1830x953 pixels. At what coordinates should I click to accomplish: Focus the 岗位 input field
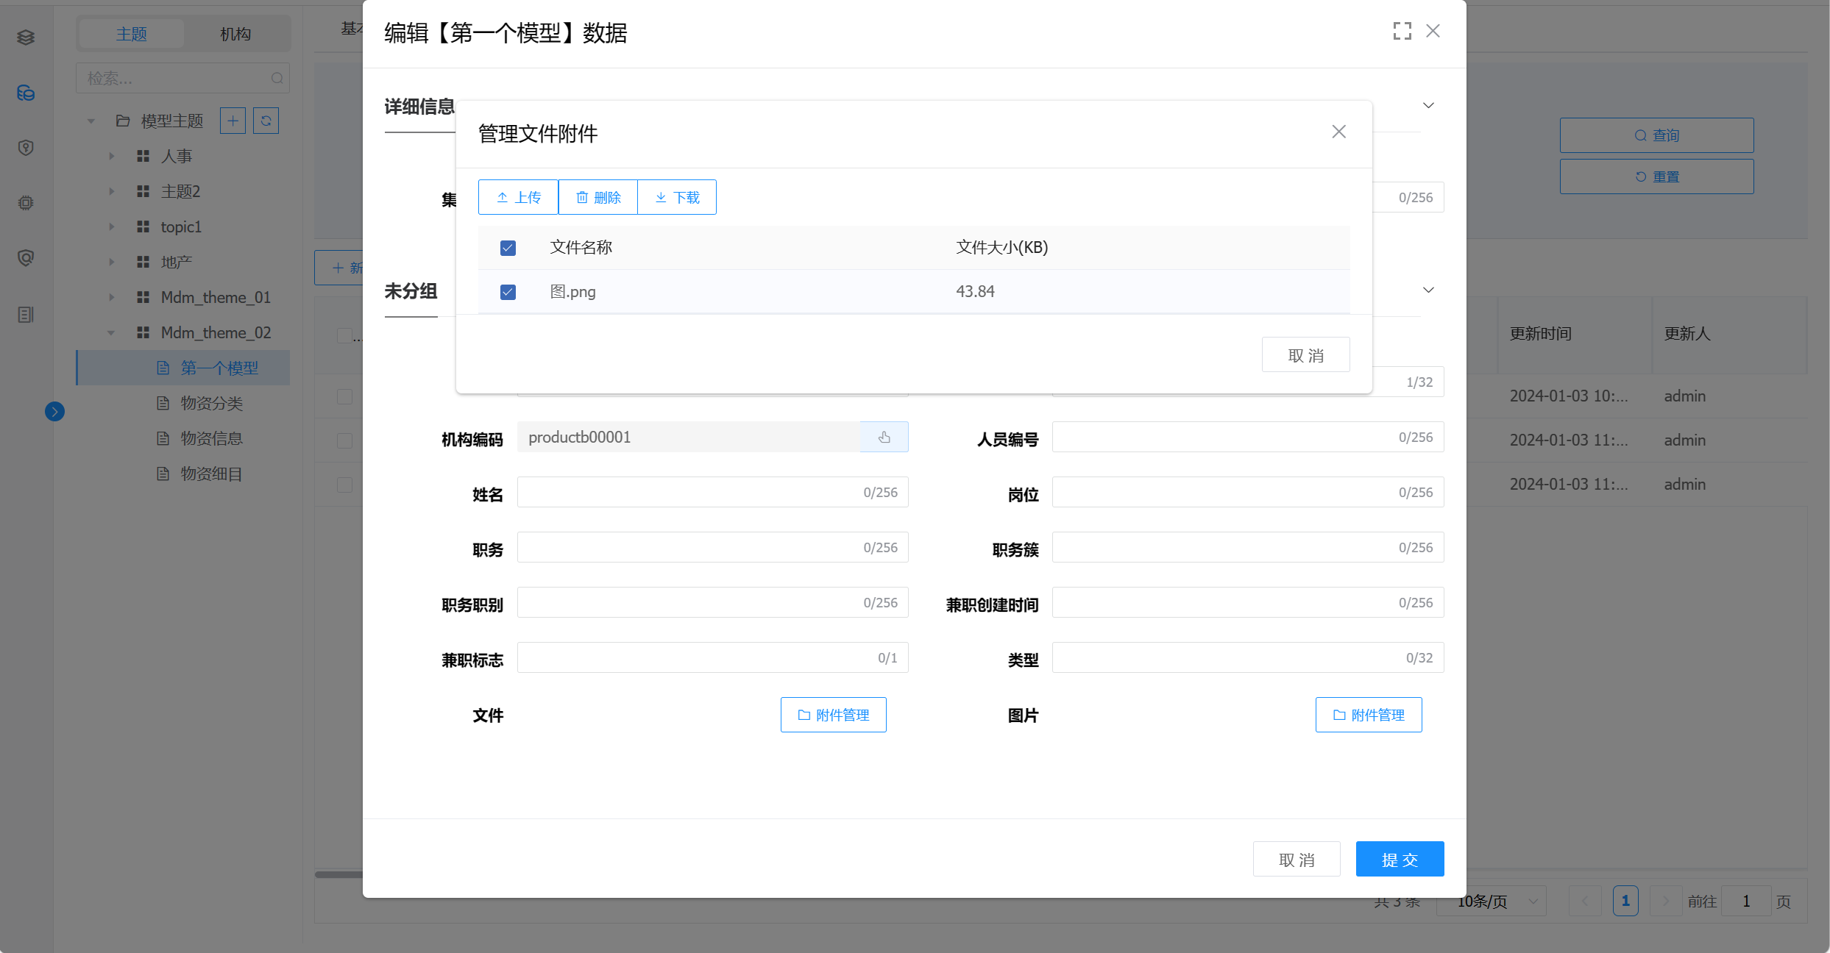click(x=1248, y=492)
